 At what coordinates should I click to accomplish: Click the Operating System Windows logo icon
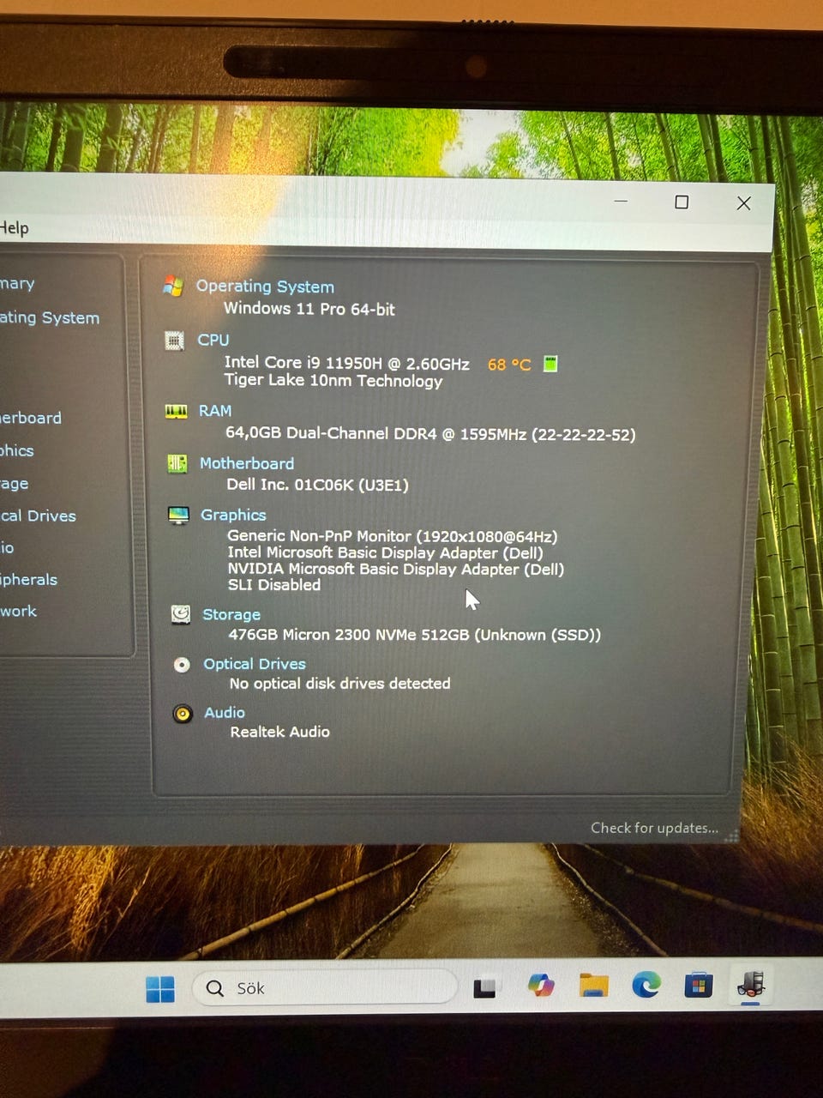173,287
